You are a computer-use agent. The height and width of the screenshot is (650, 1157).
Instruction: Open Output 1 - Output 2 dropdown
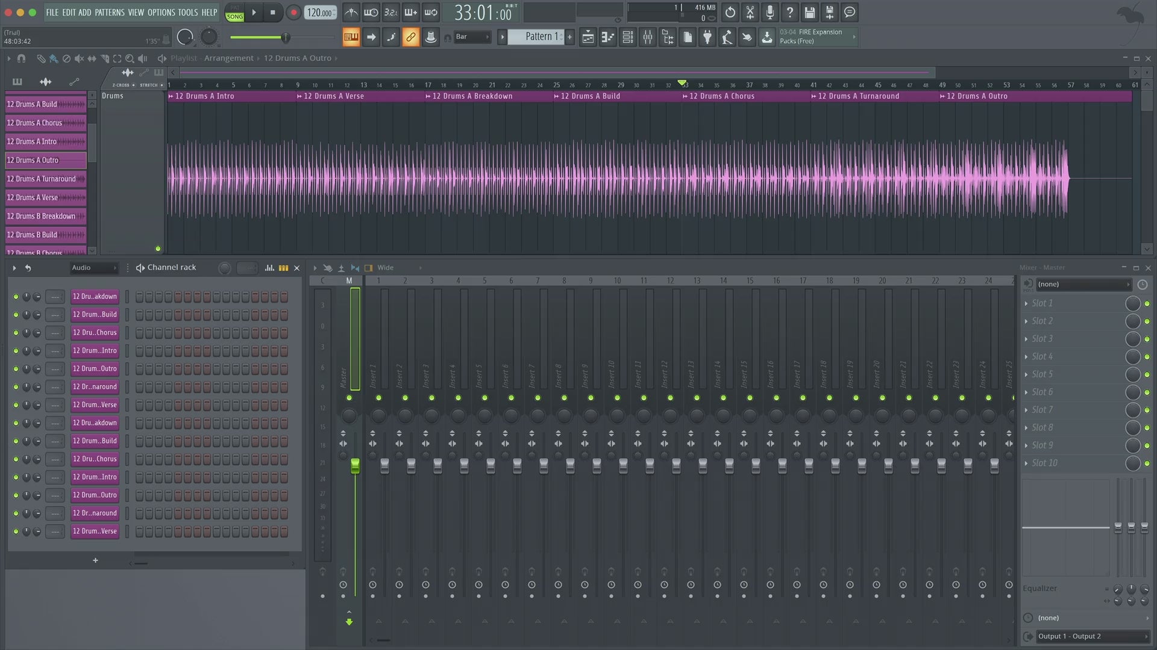tap(1092, 636)
